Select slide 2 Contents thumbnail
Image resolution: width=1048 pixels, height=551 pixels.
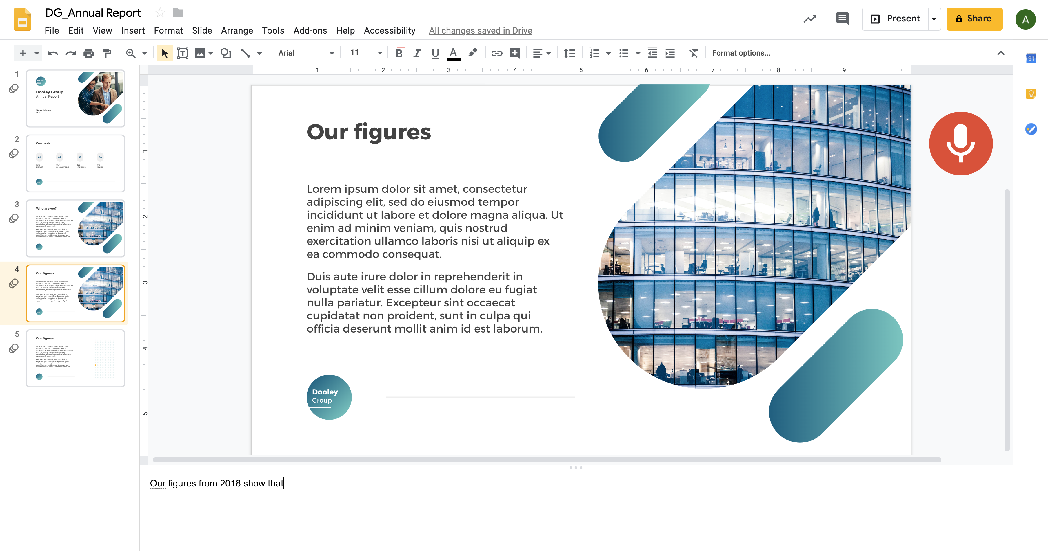tap(75, 163)
